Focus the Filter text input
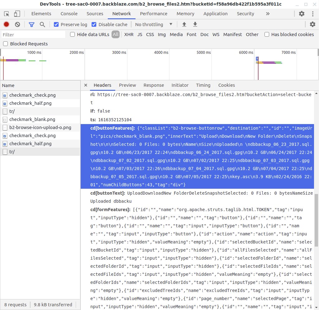This screenshot has height=310, width=319. click(x=34, y=35)
